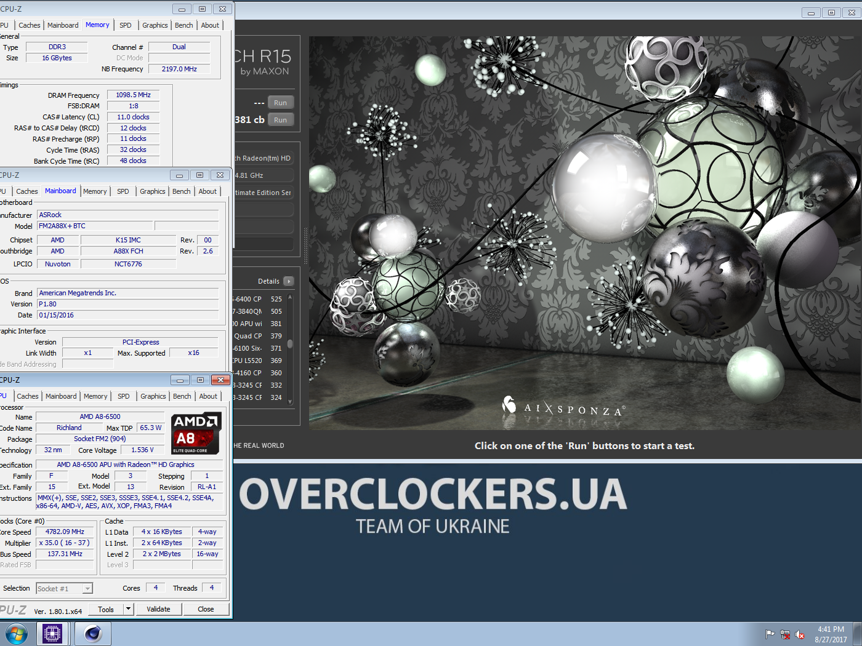Run the Cinebench OpenGL test
The height and width of the screenshot is (646, 862).
coord(280,103)
